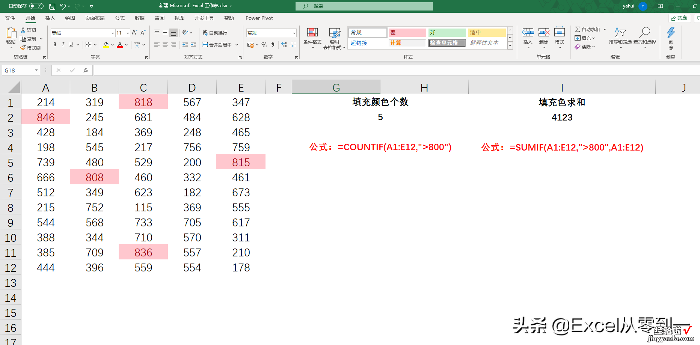
Task: Click the Format cells icon
Action: 560,33
